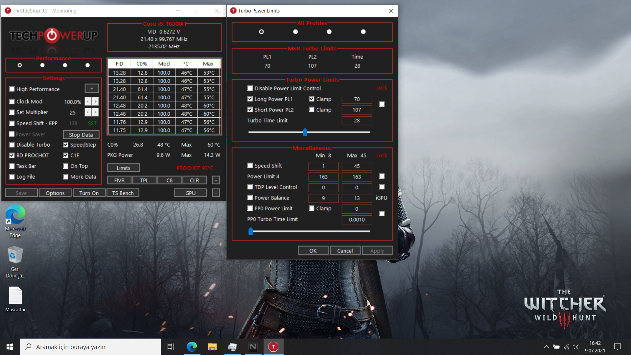
Task: Open File Explorer from the taskbar
Action: coord(212,347)
